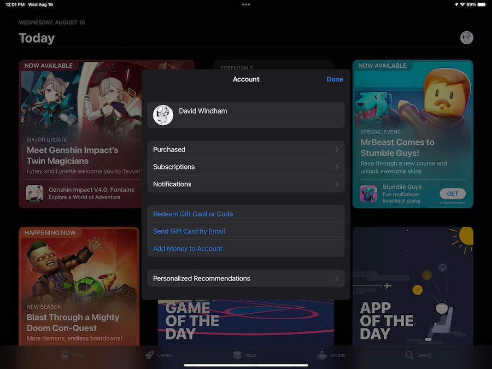Screen dimensions: 492x369
Task: Tap the Arcade joystick icon
Action: tap(321, 355)
